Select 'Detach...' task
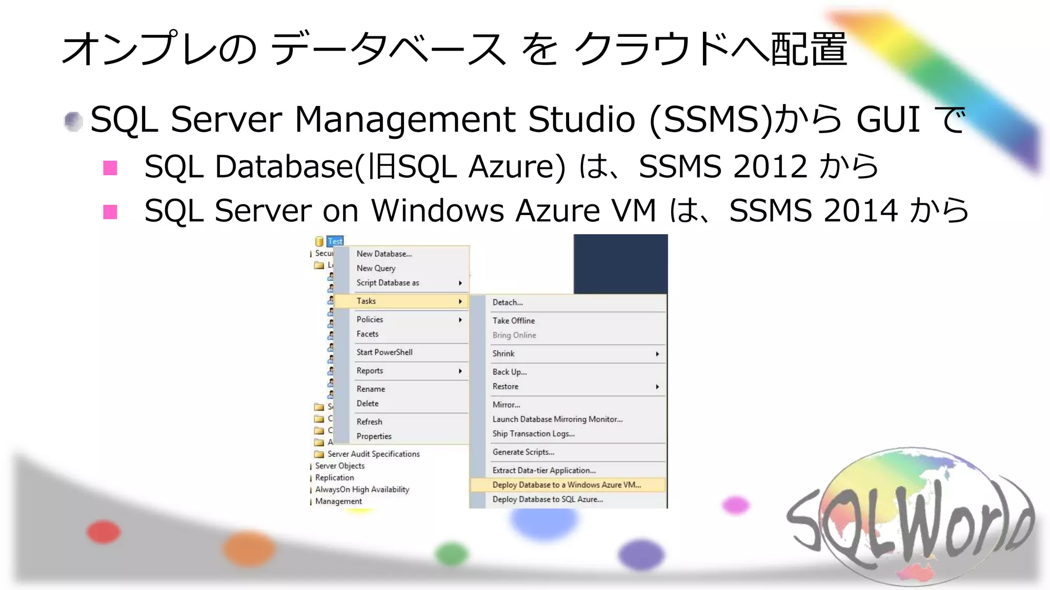This screenshot has width=1050, height=590. pyautogui.click(x=508, y=302)
